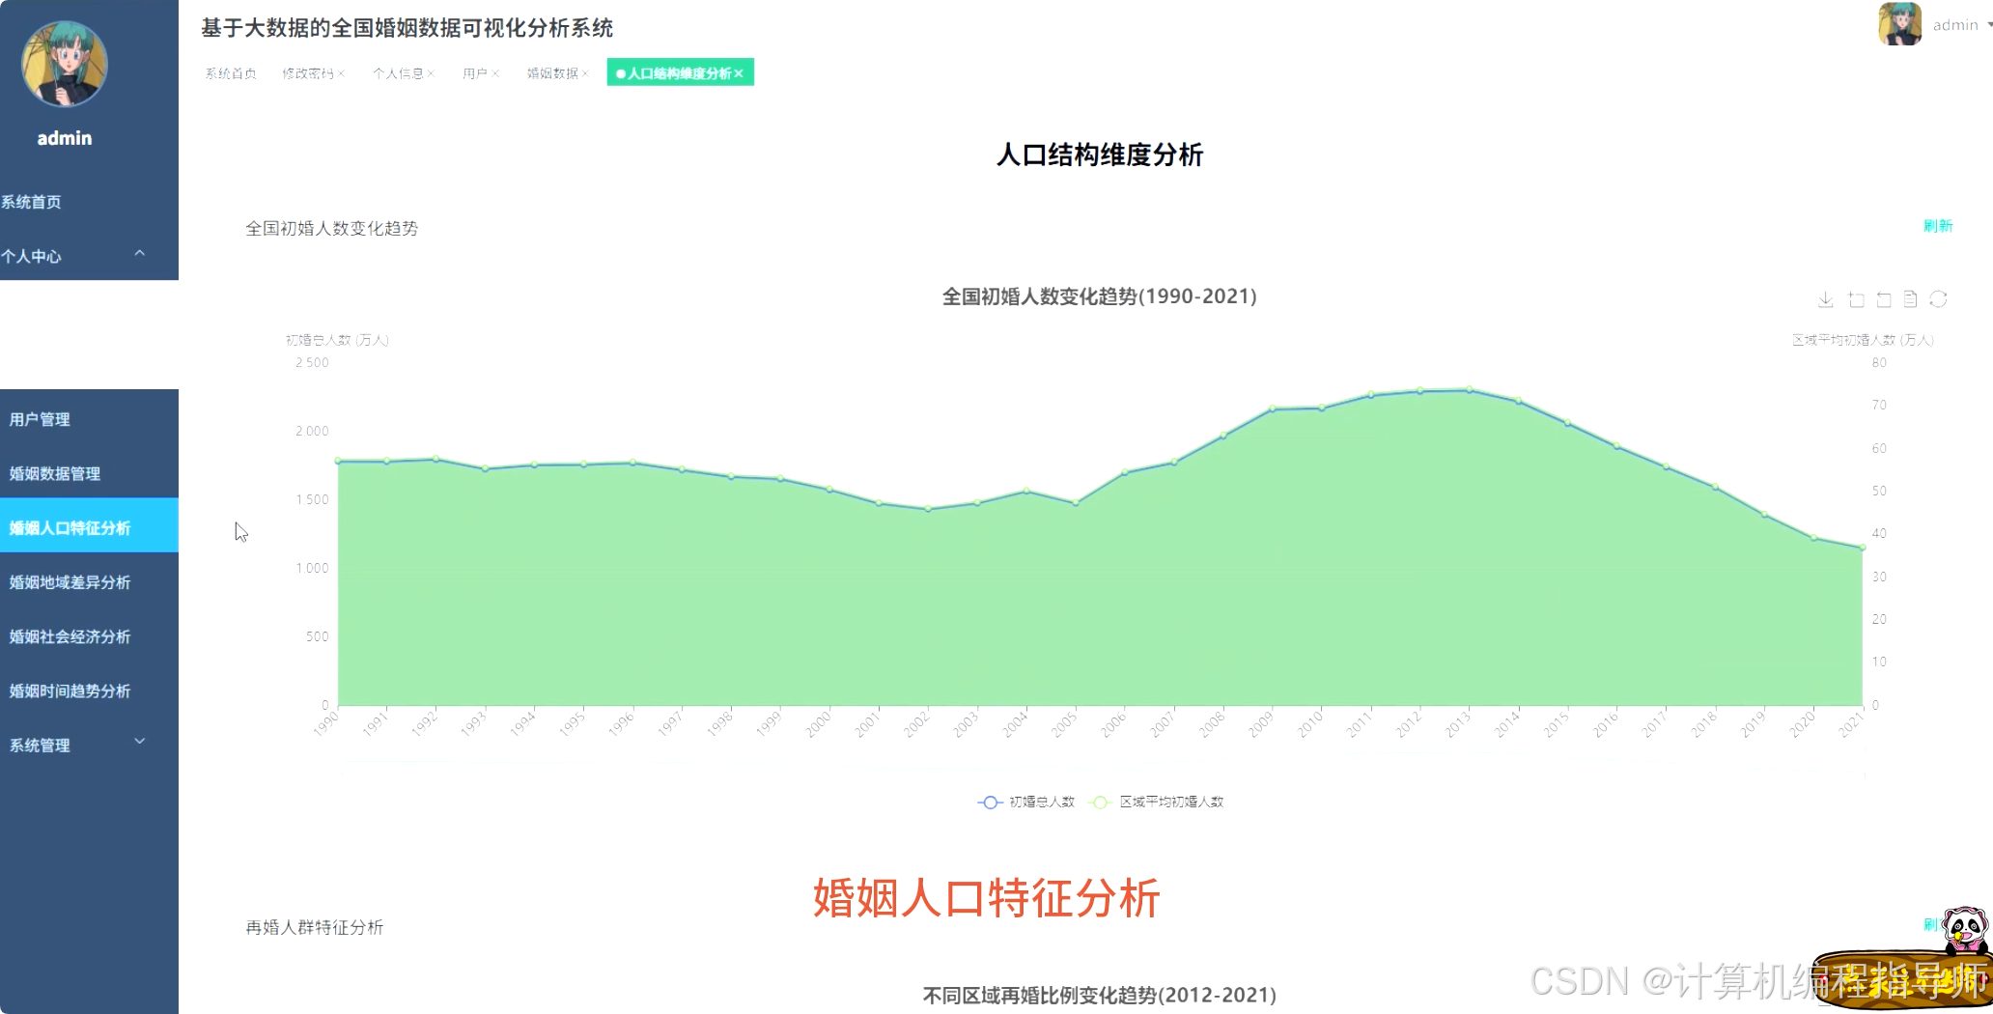Click the 2013 peak data point
1993x1014 pixels.
[1470, 390]
